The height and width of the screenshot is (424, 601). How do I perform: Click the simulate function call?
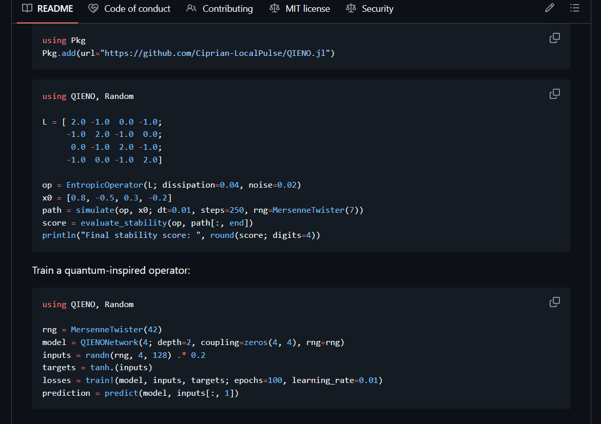tap(95, 210)
